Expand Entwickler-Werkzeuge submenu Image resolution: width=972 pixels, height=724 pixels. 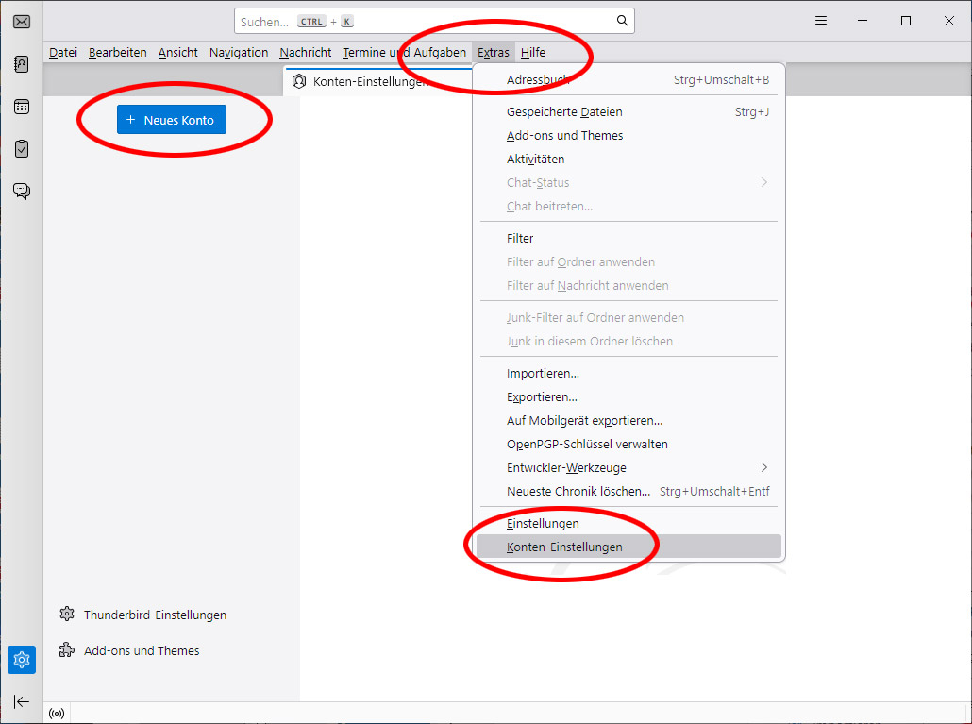(x=628, y=468)
